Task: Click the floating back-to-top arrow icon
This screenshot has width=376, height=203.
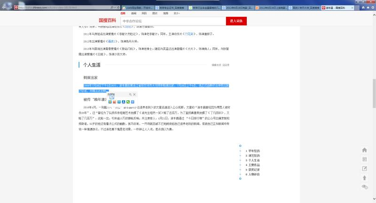Action: pos(365,178)
